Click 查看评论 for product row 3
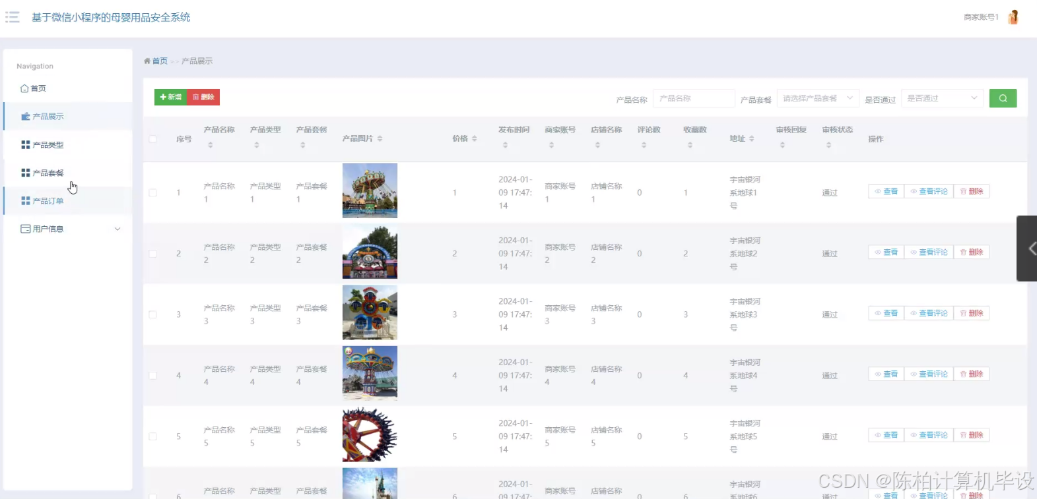 click(929, 313)
